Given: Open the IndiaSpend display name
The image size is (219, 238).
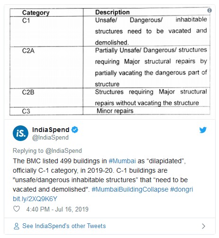Looking at the screenshot, I should pos(51,130).
